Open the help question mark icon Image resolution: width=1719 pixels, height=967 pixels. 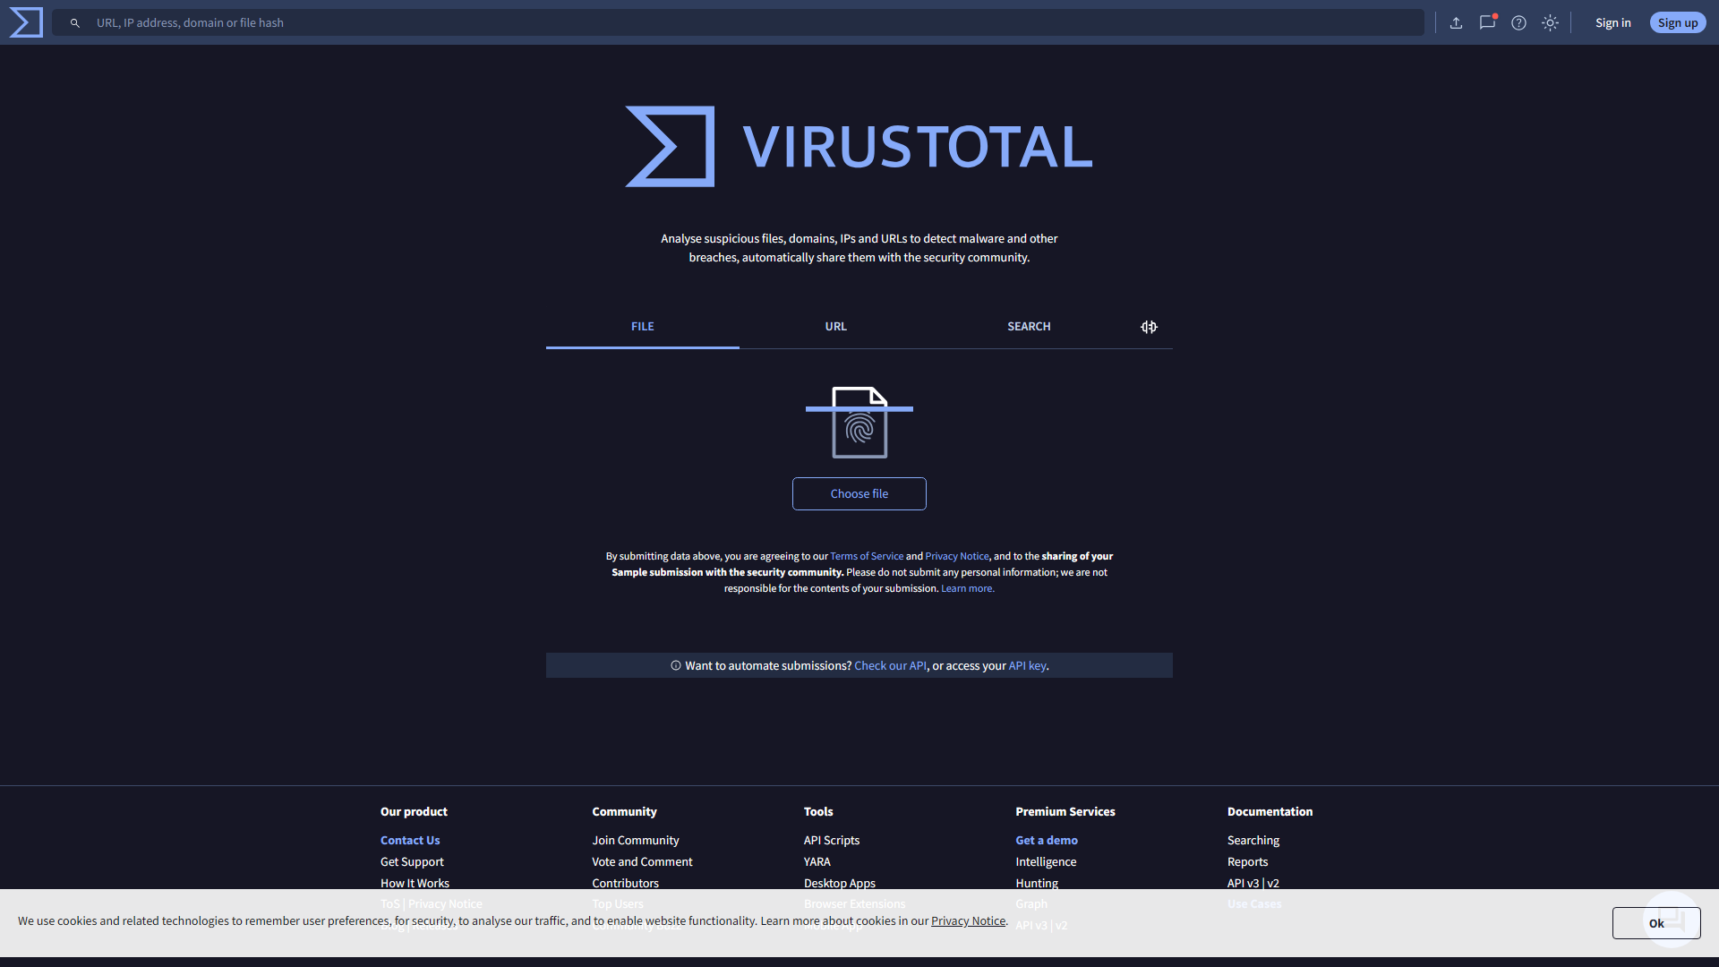click(x=1518, y=23)
